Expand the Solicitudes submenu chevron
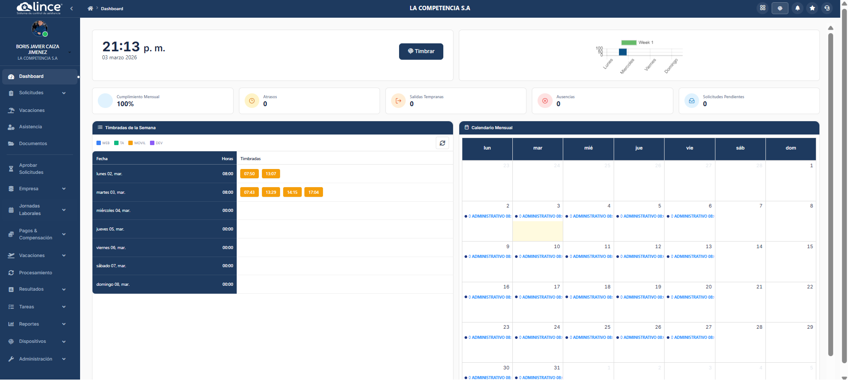The height and width of the screenshot is (384, 849). click(x=64, y=93)
